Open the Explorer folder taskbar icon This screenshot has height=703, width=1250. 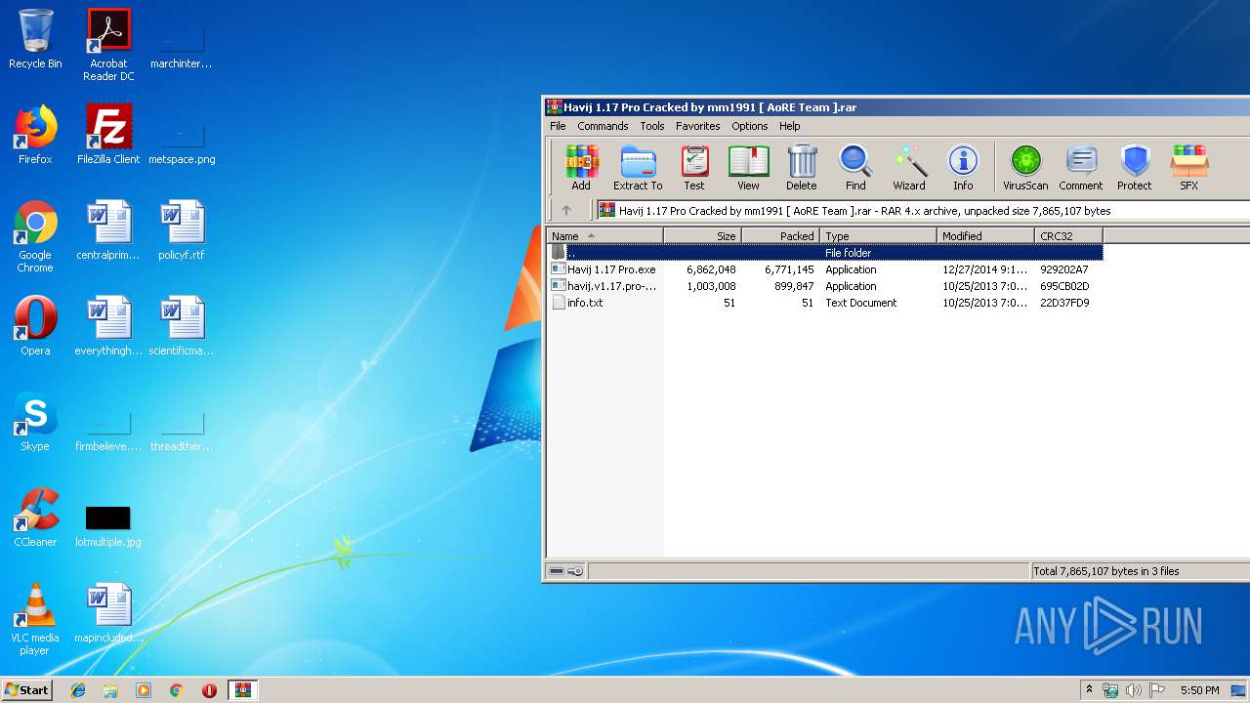tap(110, 690)
